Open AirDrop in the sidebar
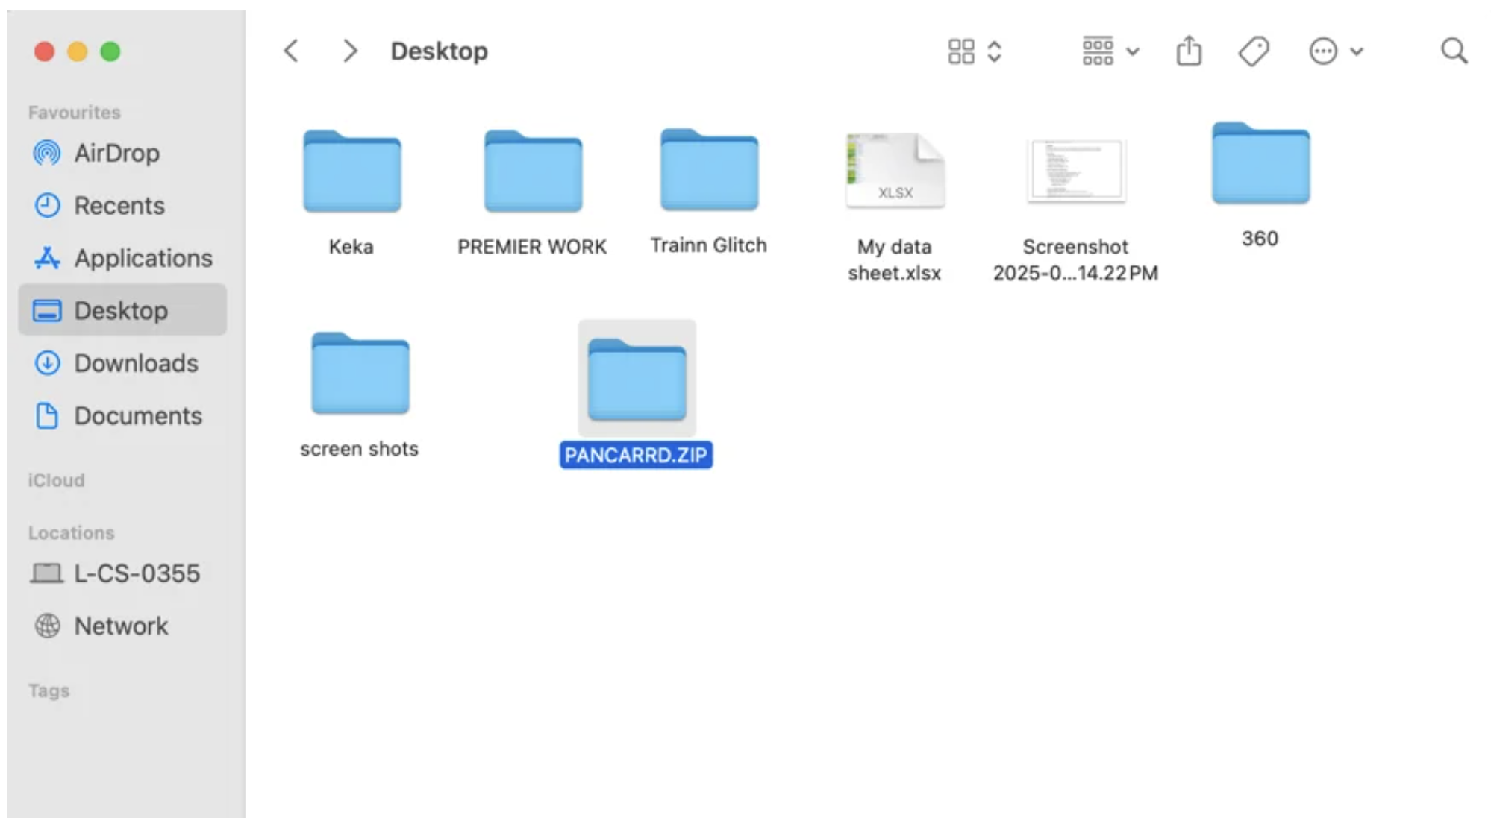This screenshot has height=818, width=1491. [116, 153]
